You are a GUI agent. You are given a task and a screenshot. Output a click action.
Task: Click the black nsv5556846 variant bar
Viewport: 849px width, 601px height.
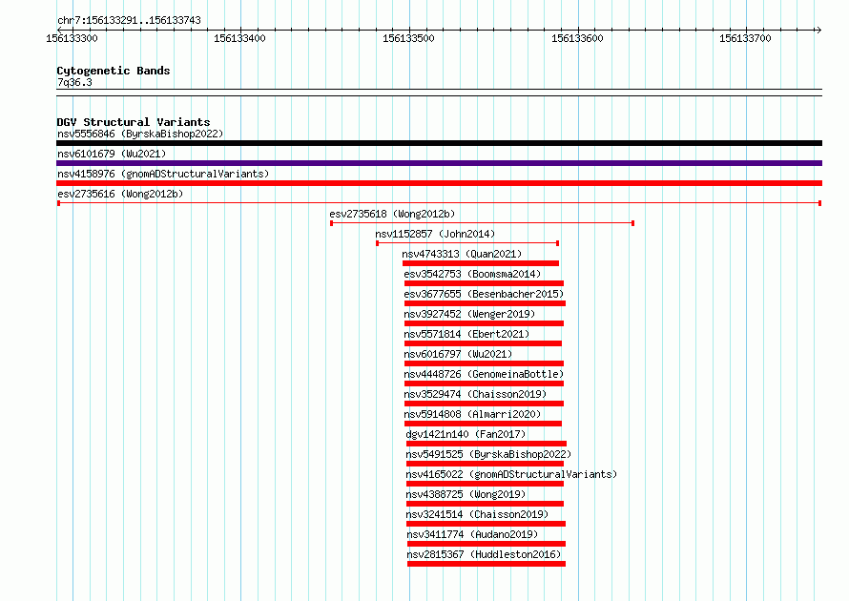[439, 143]
